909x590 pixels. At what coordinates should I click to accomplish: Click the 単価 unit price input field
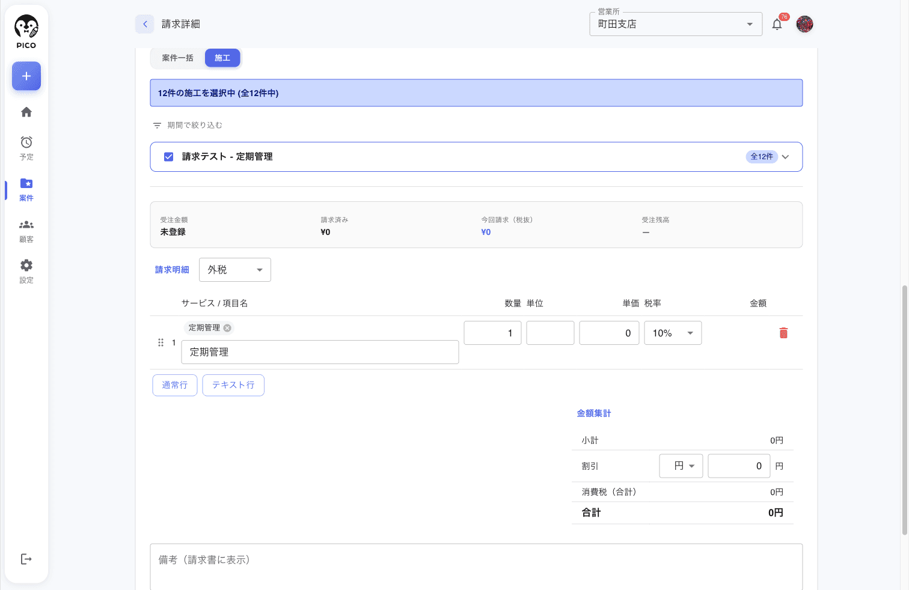pyautogui.click(x=609, y=333)
